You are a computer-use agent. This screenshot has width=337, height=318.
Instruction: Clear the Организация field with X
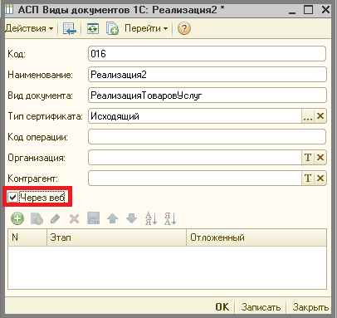320,158
